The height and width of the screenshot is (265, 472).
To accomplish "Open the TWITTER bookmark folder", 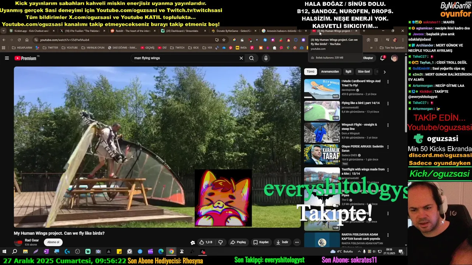I will (x=50, y=47).
